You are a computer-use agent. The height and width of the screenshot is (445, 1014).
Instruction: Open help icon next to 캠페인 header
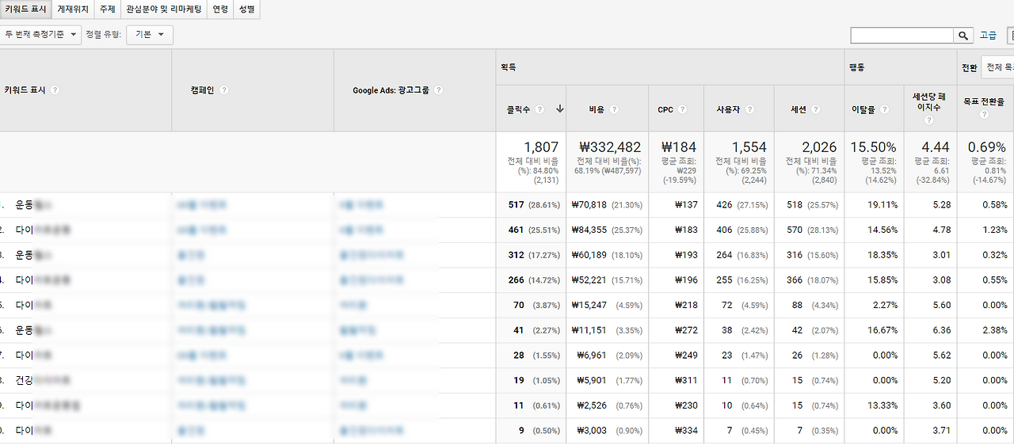click(x=224, y=90)
